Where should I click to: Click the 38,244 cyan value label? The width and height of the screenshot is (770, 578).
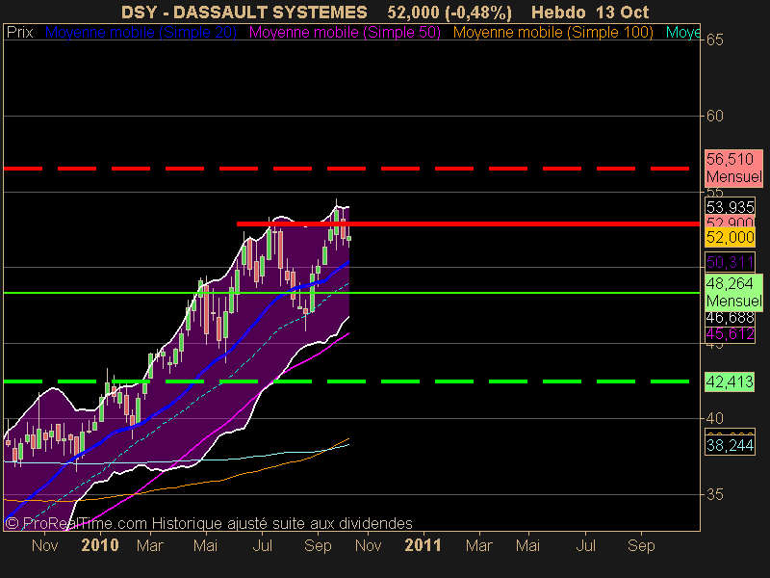click(x=731, y=445)
